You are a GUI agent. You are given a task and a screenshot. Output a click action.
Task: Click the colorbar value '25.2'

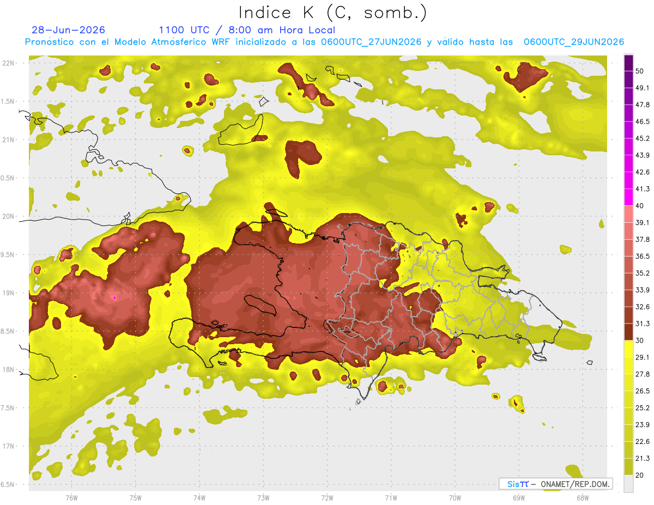pos(643,407)
